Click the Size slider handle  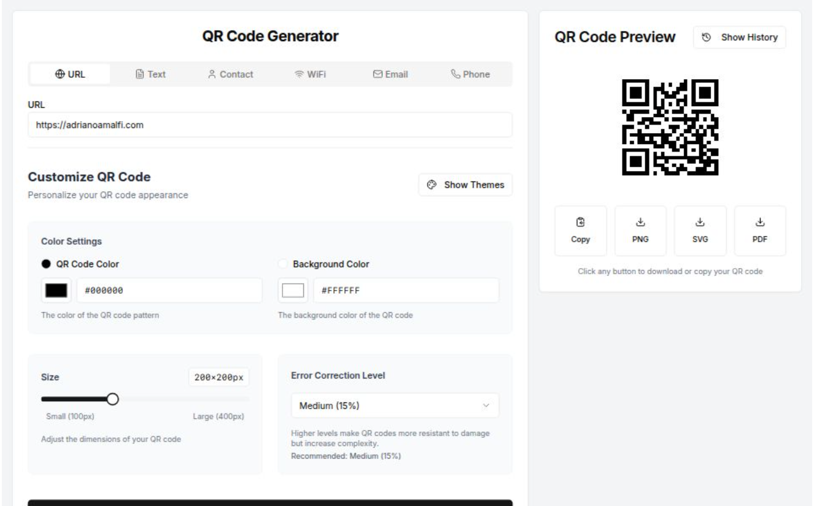(x=112, y=399)
